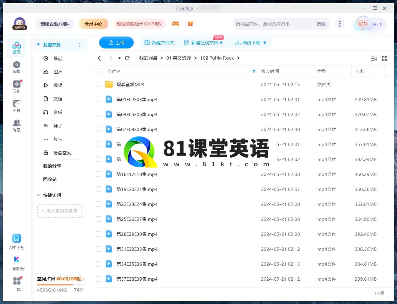Click video icon of 第01E02E03集.mp4
Viewport: 397px width, 304px height.
tap(109, 99)
